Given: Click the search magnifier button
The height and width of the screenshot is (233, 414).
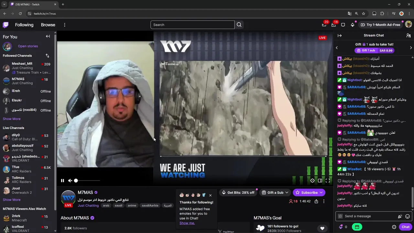Looking at the screenshot, I should [239, 25].
